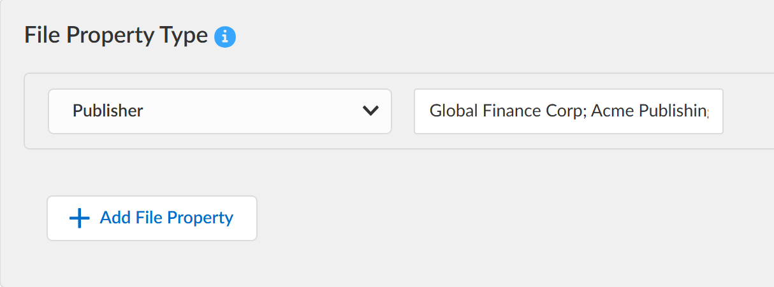Click the publisher values input field
The height and width of the screenshot is (287, 774).
pyautogui.click(x=568, y=111)
